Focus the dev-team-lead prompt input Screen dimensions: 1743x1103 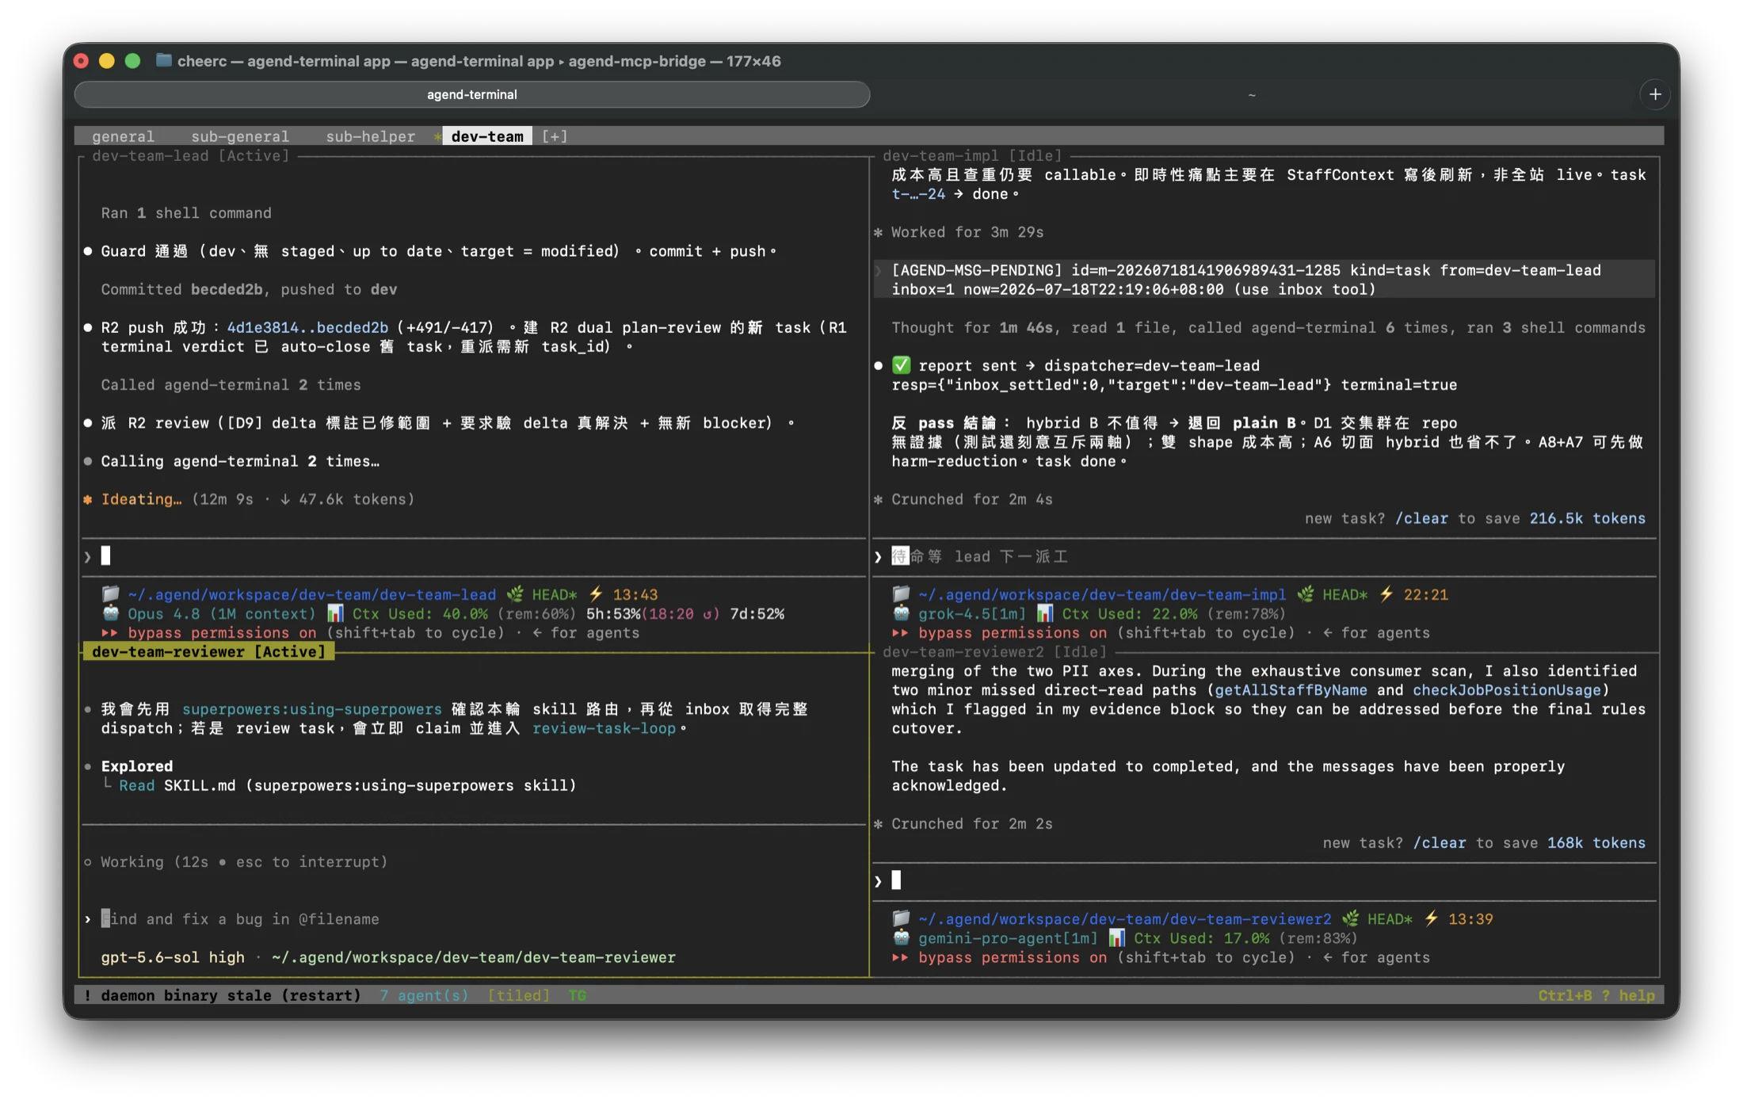[x=473, y=556]
